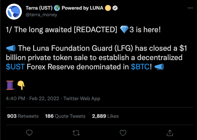Open the share tweet icon
This screenshot has width=197, height=140.
pos(170,133)
